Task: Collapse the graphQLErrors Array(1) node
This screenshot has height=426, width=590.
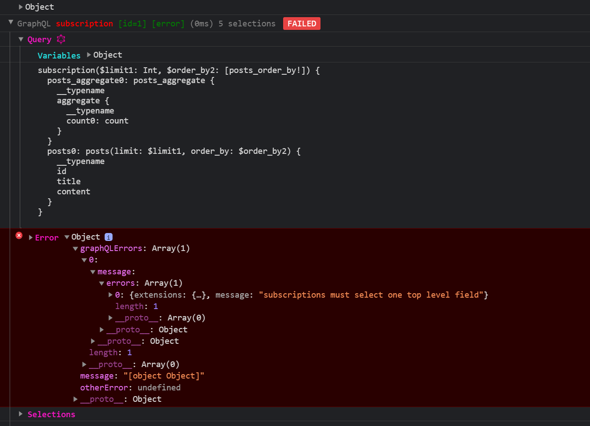Action: tap(75, 248)
